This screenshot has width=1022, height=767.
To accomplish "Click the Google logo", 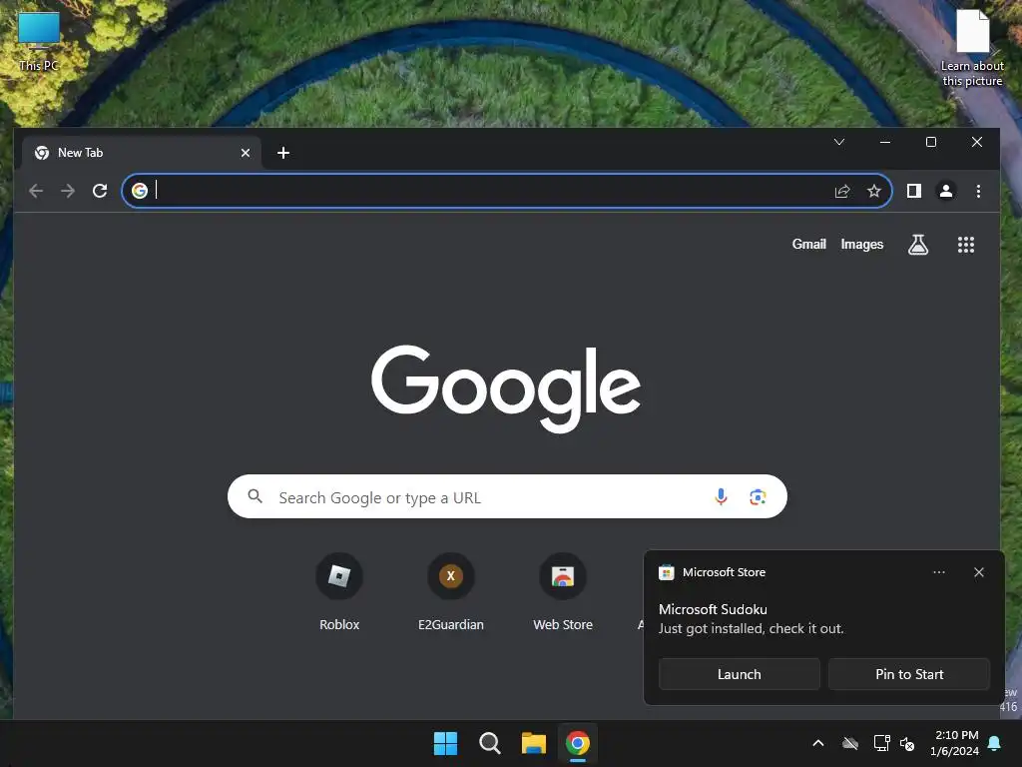I will [506, 387].
